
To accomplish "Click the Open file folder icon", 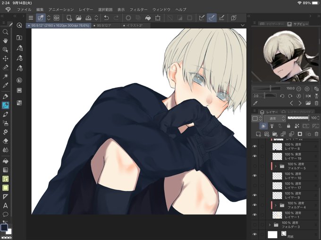I will [x=79, y=18].
